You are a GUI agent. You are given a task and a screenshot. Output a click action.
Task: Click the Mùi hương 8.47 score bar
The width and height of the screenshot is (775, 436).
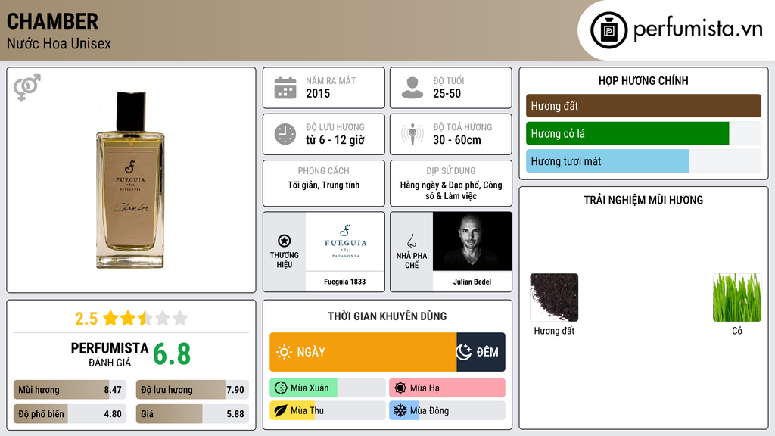click(x=70, y=390)
